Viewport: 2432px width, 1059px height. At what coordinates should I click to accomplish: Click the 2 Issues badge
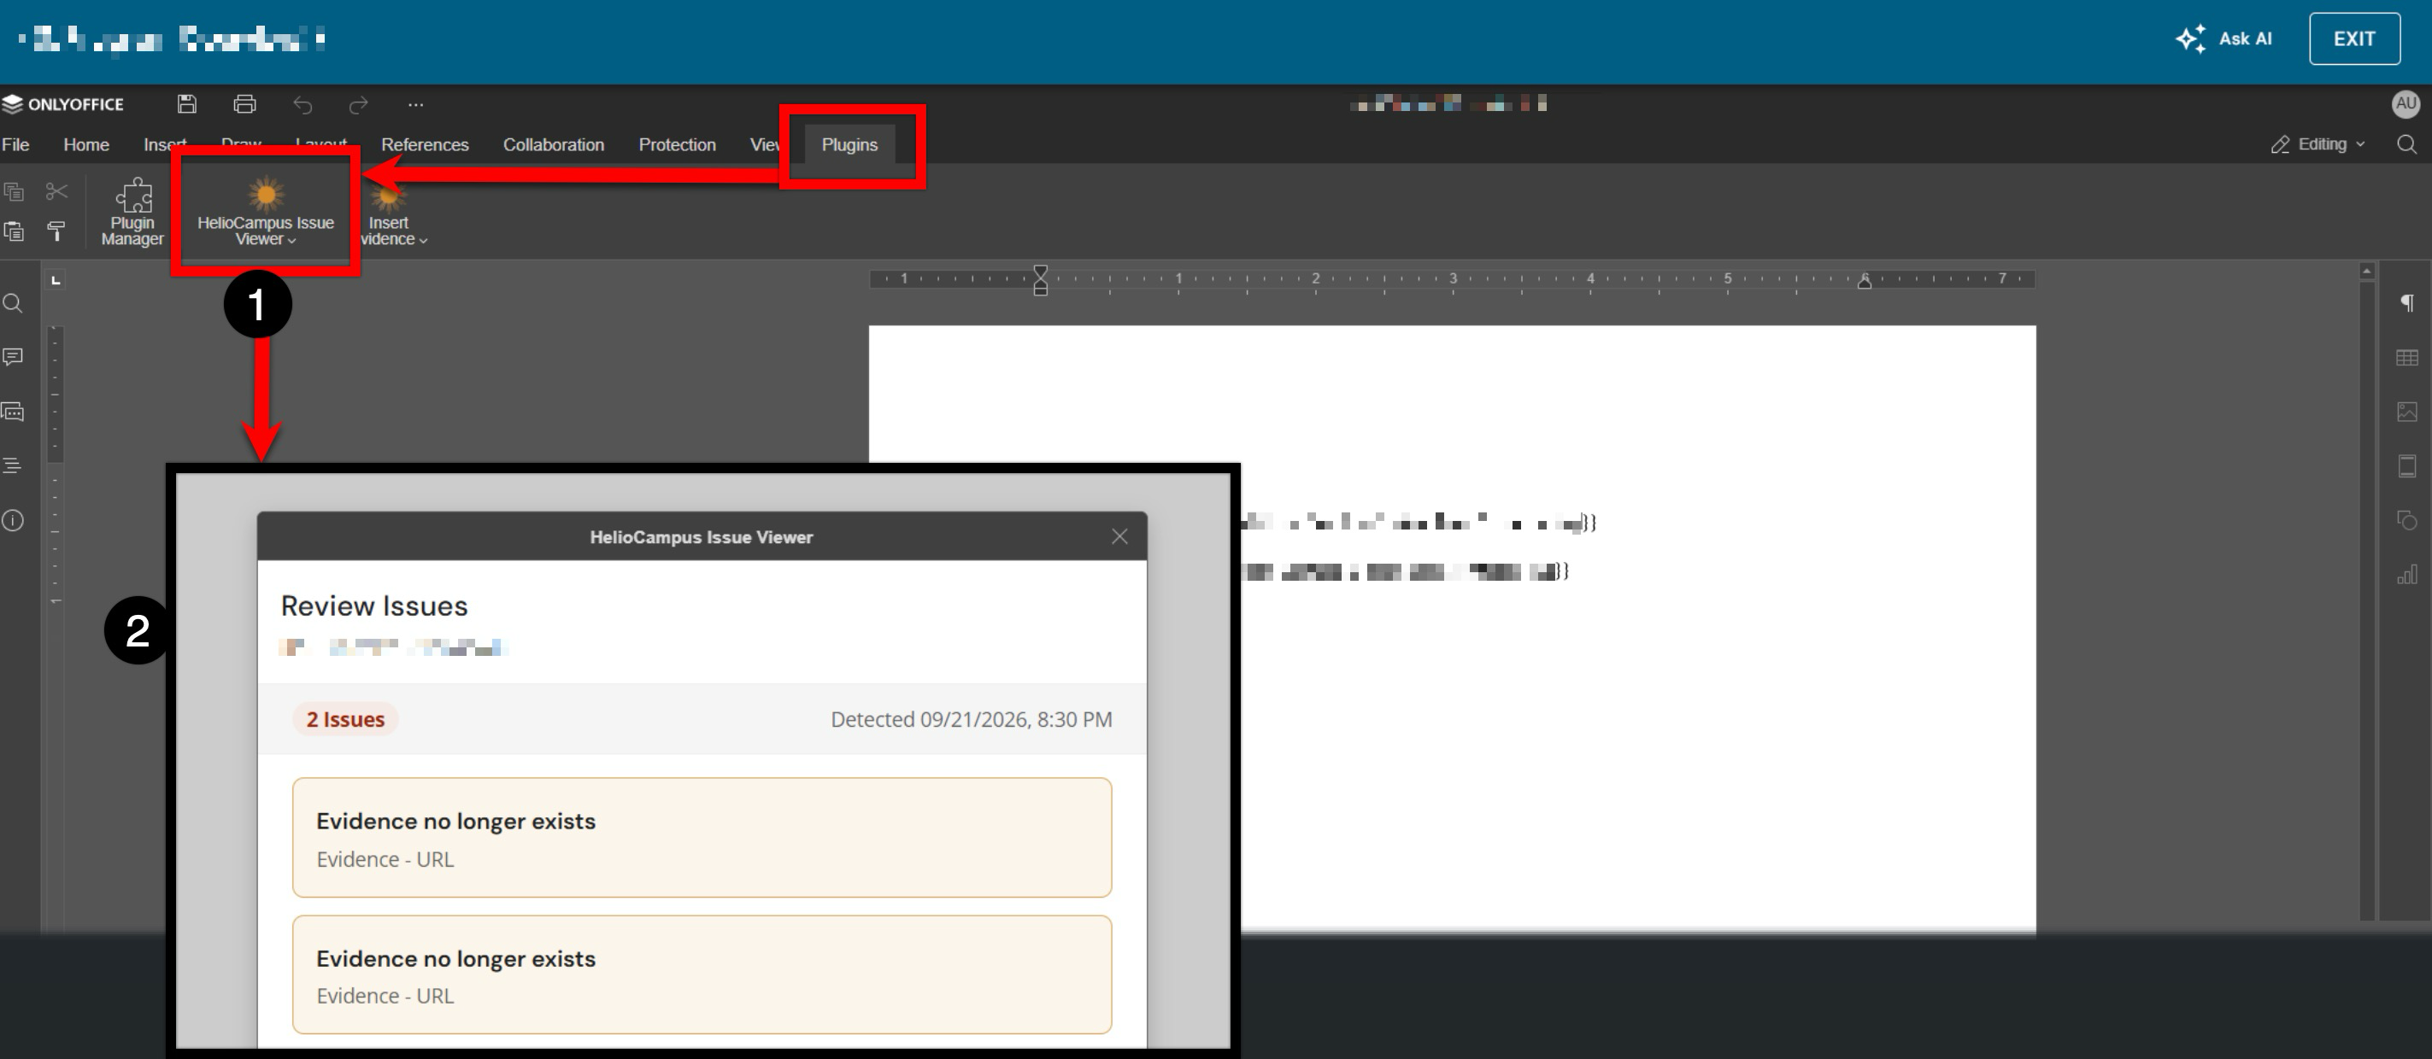point(345,719)
